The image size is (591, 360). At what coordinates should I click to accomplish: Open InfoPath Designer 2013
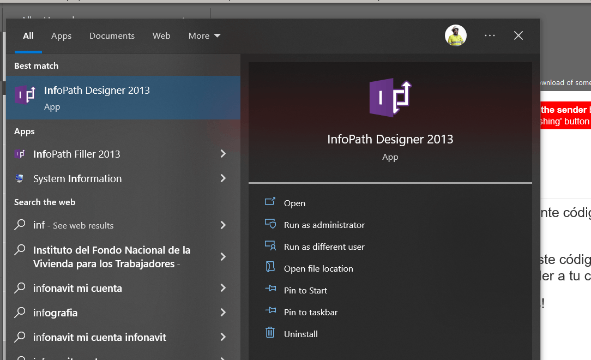[294, 203]
